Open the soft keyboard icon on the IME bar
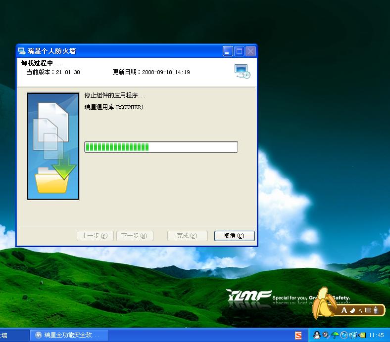 pyautogui.click(x=368, y=310)
